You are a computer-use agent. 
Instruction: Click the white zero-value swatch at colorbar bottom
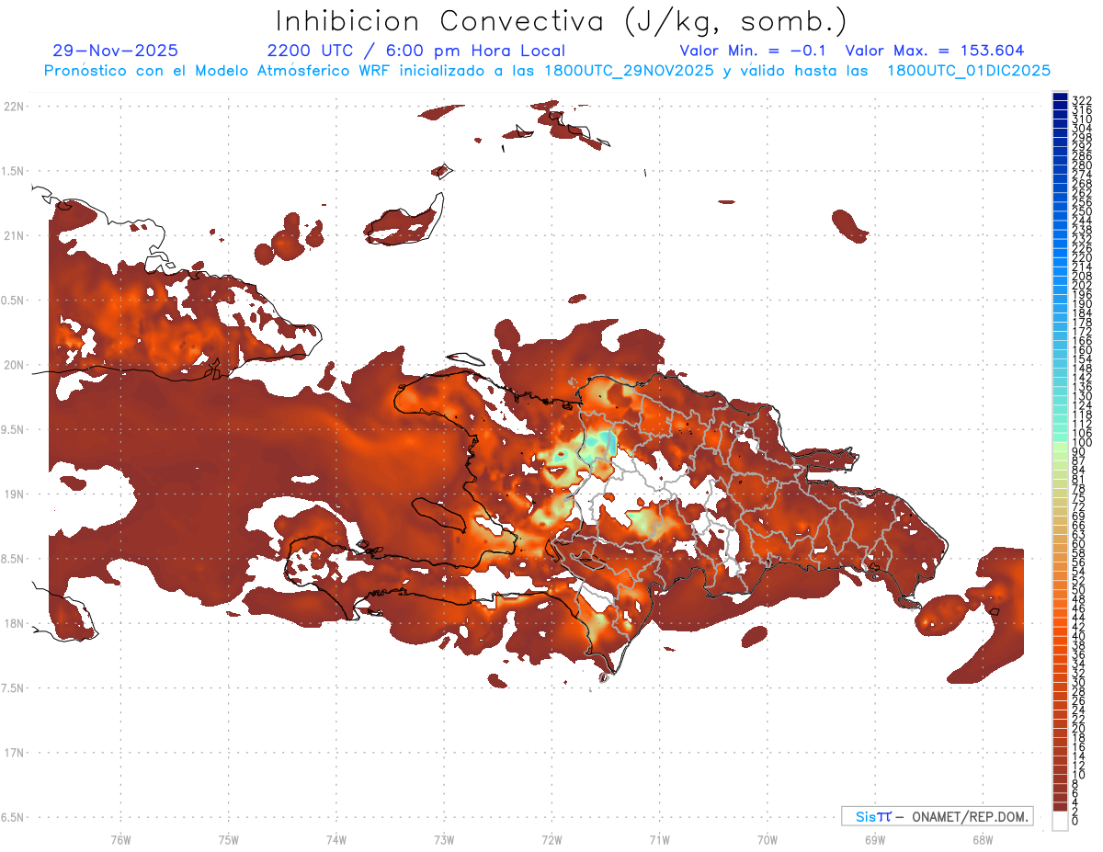tap(1060, 823)
